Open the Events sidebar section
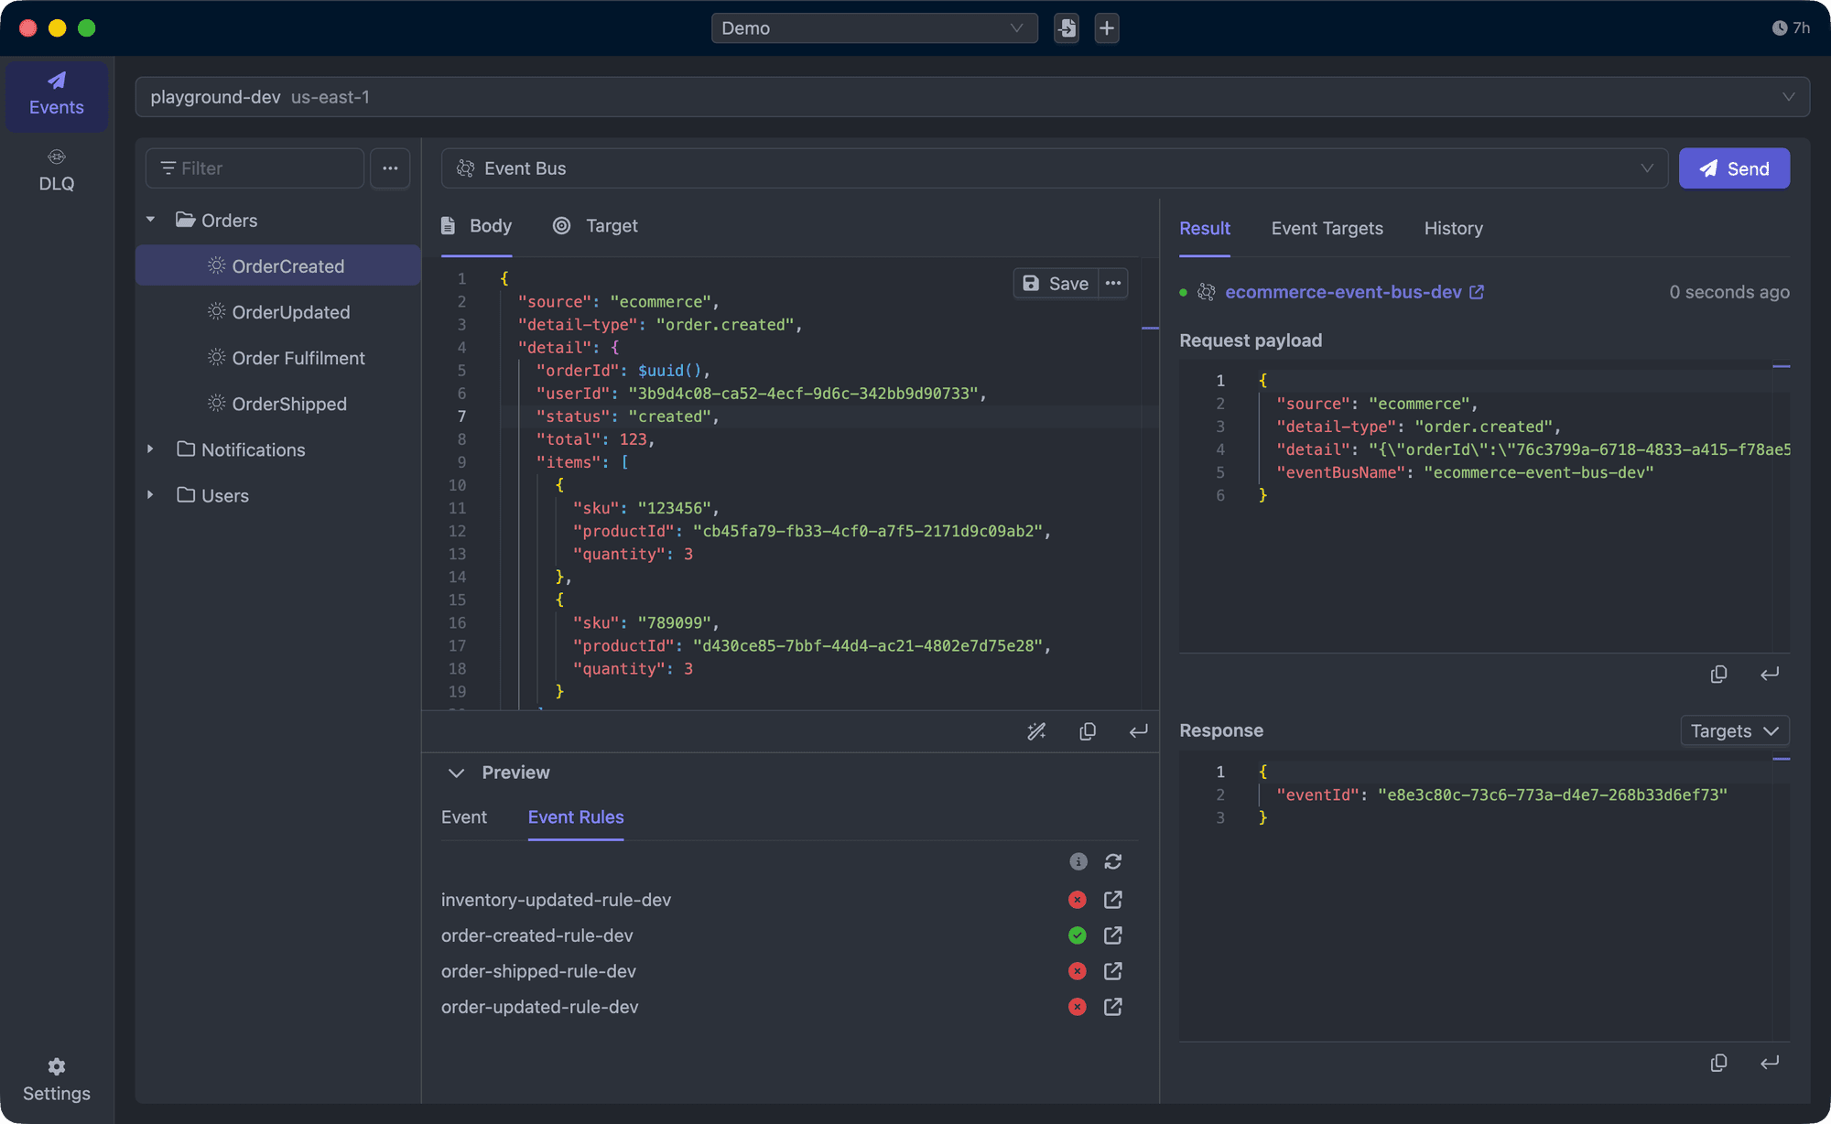1831x1124 pixels. [57, 95]
